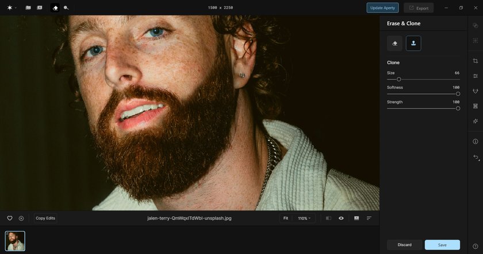Toggle the filmstrip panel icon

[356, 218]
